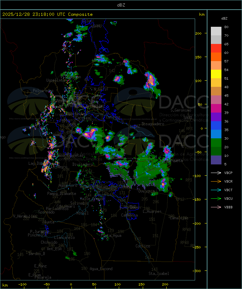Click the VBCT legend label
This screenshot has width=242, height=289.
click(228, 190)
